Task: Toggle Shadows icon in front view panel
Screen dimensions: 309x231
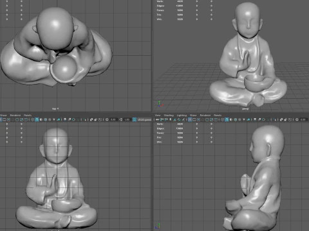Action: pyautogui.click(x=59, y=119)
